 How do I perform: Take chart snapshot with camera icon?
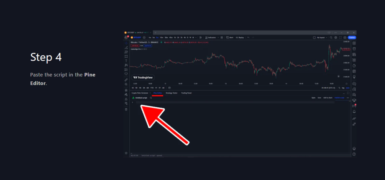tap(345, 38)
